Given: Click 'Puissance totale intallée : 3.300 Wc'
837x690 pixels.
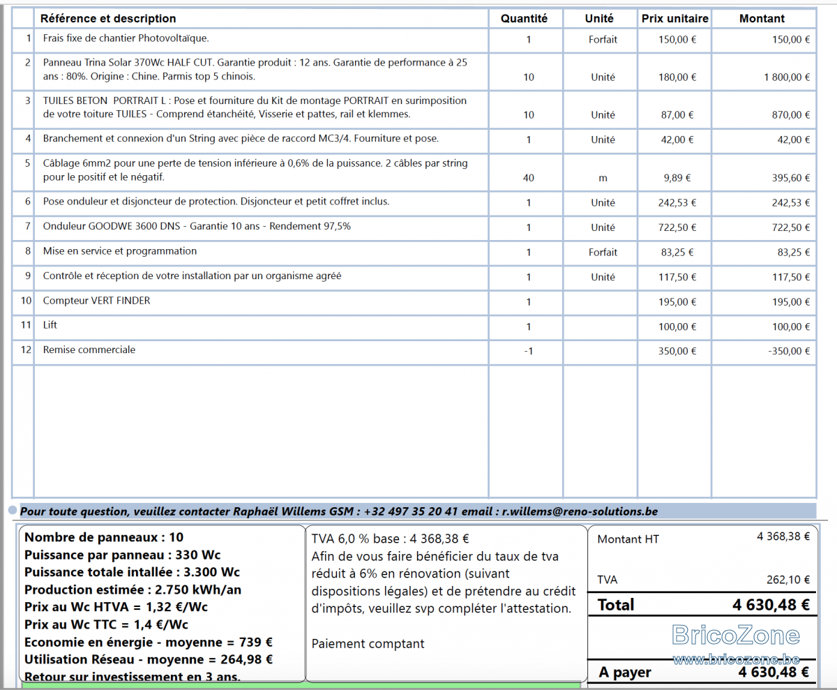Looking at the screenshot, I should pos(132,572).
